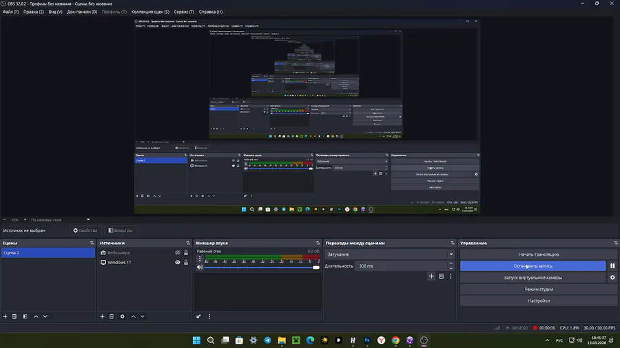This screenshot has width=620, height=348.
Task: Move scene up arrow in Scenes panel
Action: [x=36, y=316]
